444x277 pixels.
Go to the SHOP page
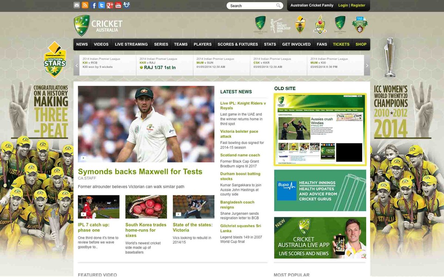361,44
